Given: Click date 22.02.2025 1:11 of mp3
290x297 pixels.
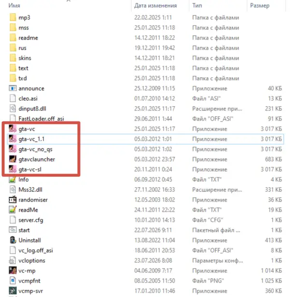Looking at the screenshot, I should coord(153,17).
